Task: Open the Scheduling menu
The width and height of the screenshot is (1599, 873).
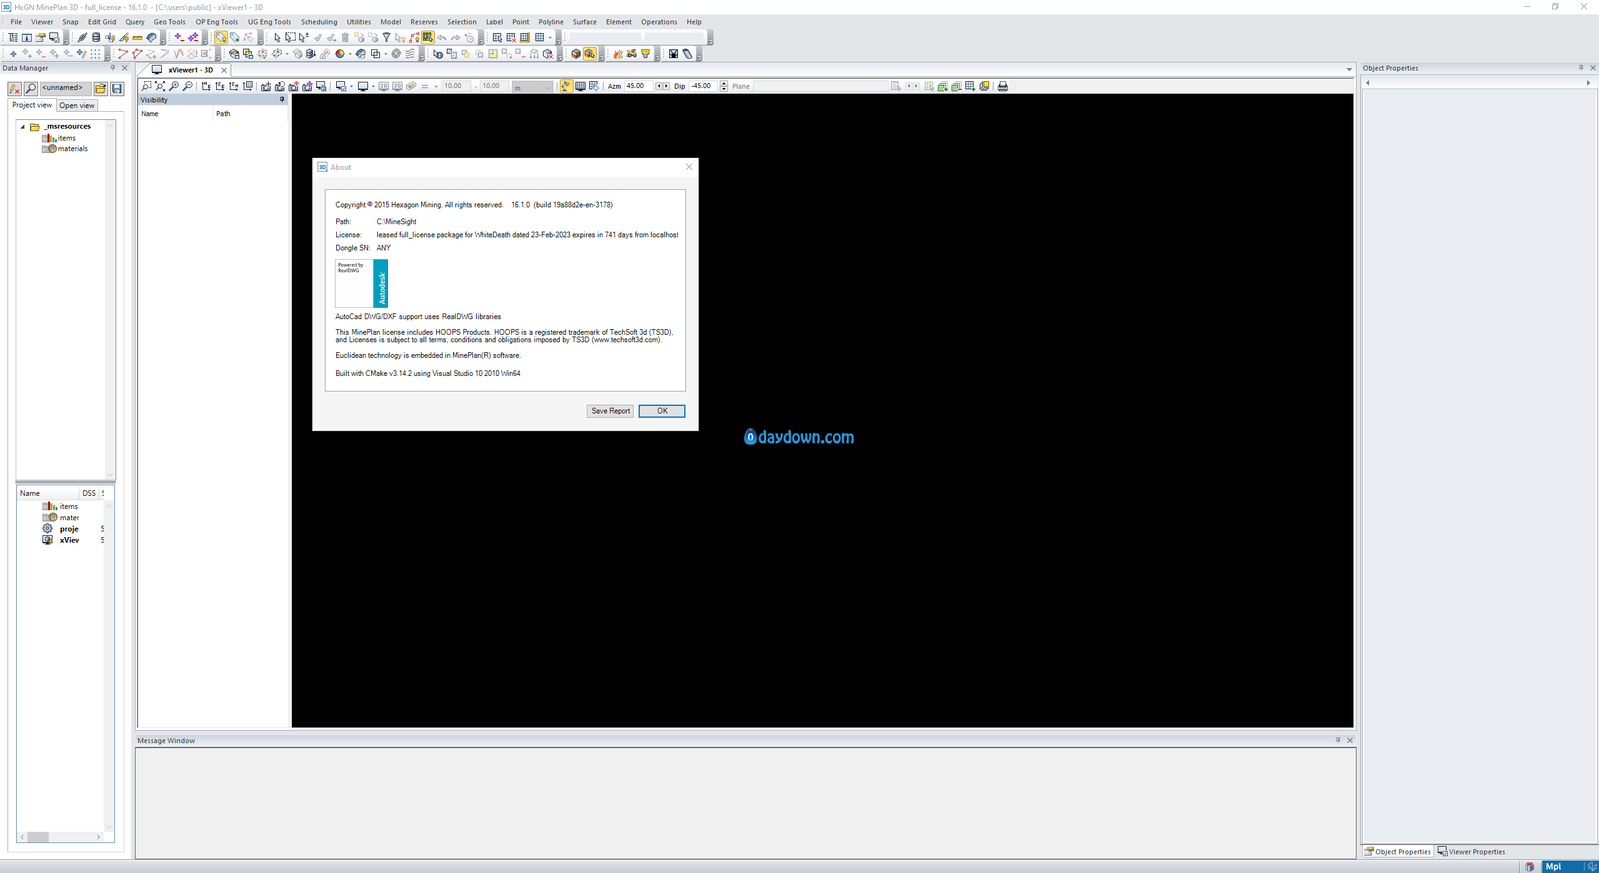Action: 319,22
